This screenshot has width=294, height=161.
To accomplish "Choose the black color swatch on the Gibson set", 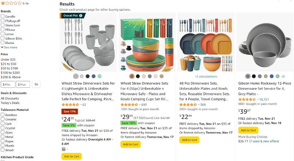I will click(x=254, y=76).
